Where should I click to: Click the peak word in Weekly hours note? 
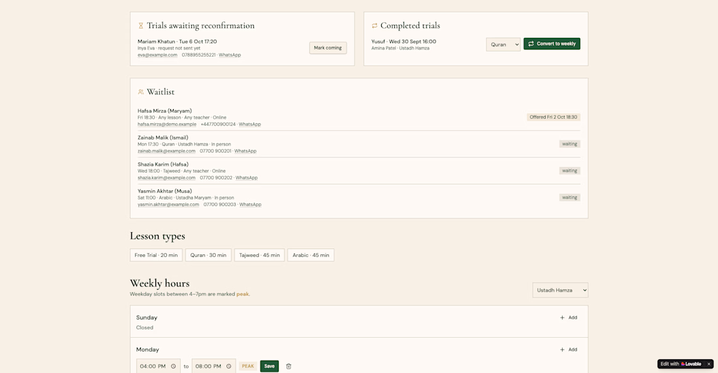[x=243, y=294]
